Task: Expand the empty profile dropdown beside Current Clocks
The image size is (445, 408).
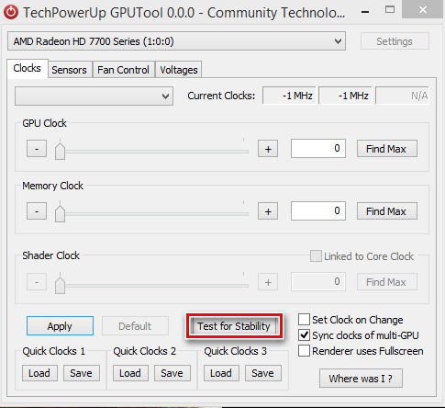Action: click(94, 96)
